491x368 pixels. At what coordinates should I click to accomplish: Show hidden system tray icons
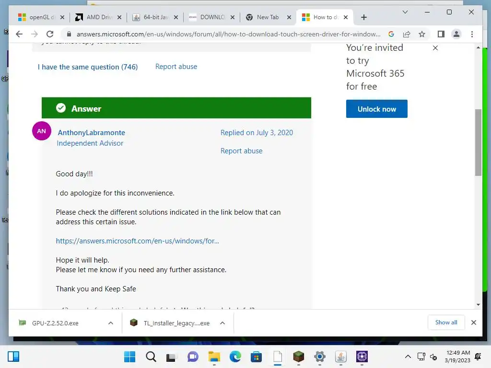pyautogui.click(x=408, y=356)
